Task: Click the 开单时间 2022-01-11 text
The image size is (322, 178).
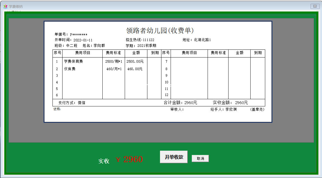Action: pyautogui.click(x=73, y=40)
